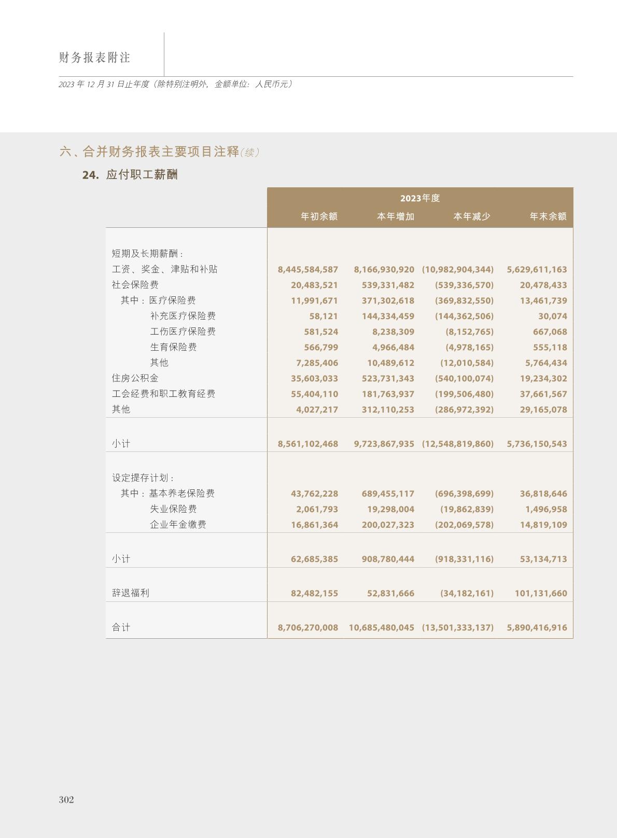
Task: Click the 合计 total row label
Action: coord(121,627)
